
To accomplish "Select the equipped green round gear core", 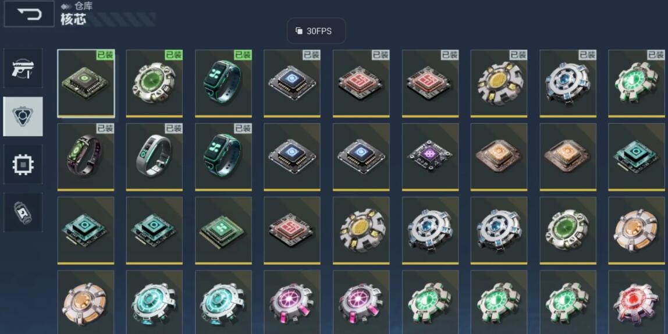I will click(155, 83).
